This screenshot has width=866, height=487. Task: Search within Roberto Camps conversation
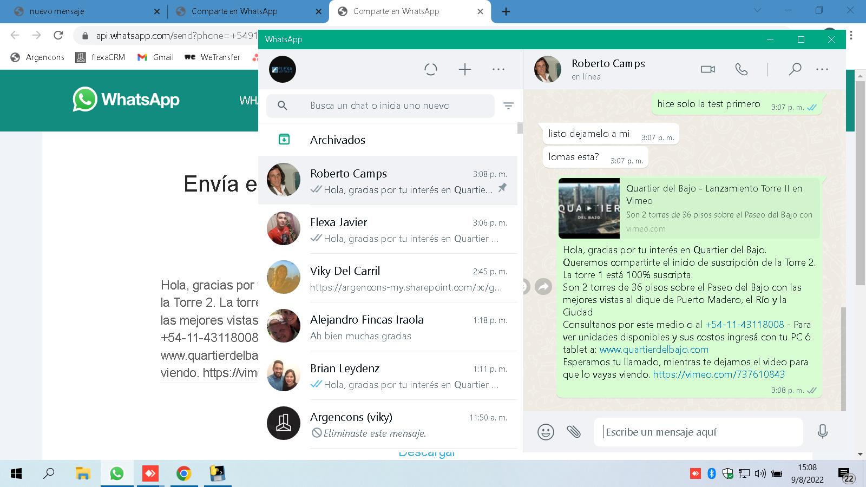pyautogui.click(x=795, y=69)
